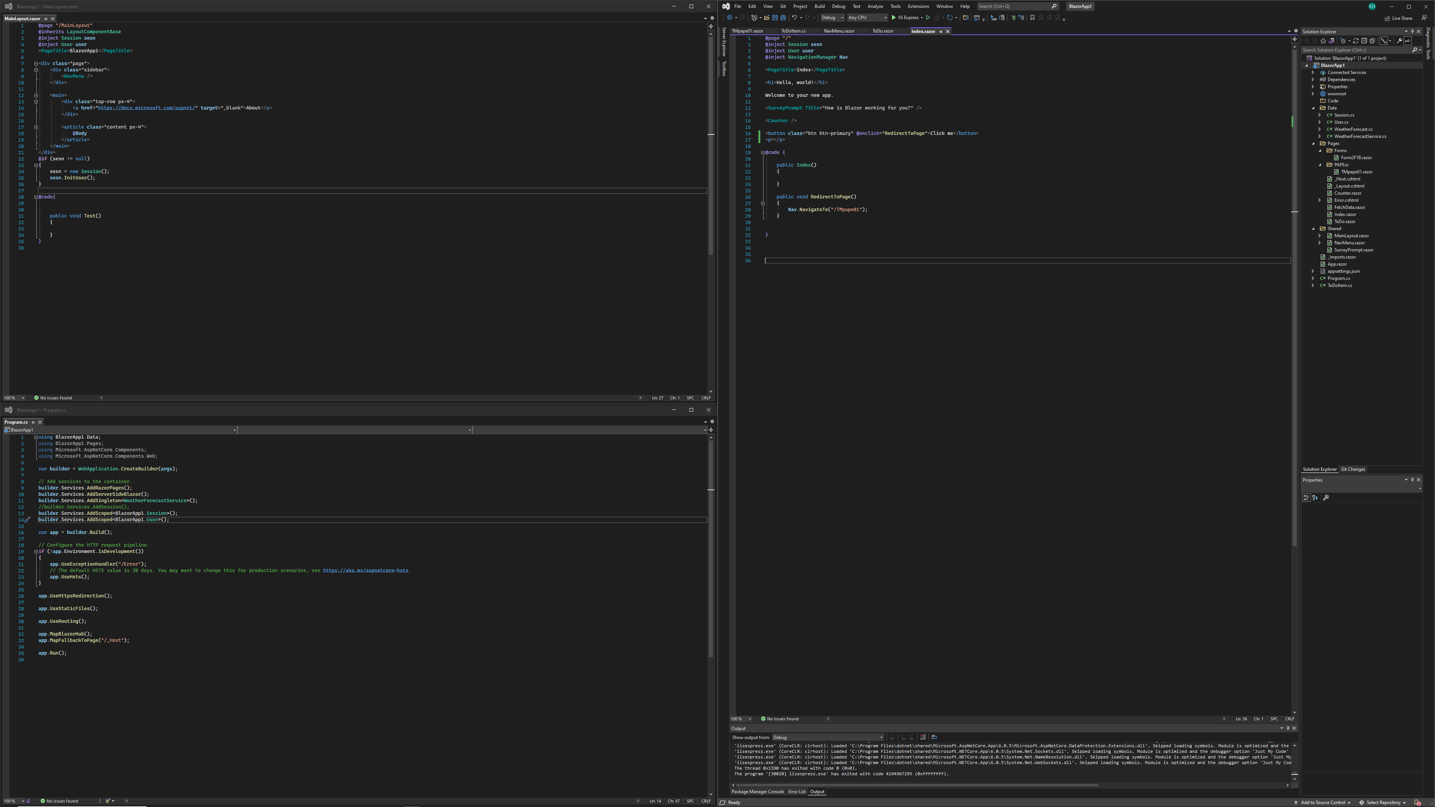The height and width of the screenshot is (807, 1435).
Task: Undo the last action in toolbar
Action: [795, 18]
